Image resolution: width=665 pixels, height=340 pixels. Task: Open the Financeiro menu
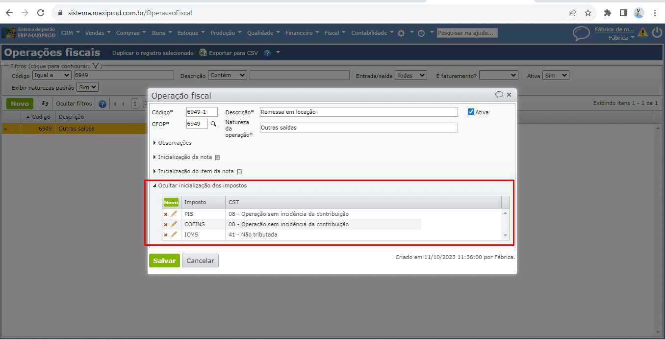[303, 33]
